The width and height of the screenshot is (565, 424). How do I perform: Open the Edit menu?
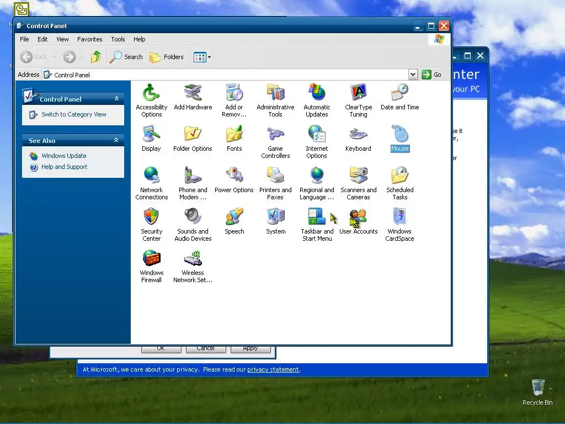[x=42, y=39]
